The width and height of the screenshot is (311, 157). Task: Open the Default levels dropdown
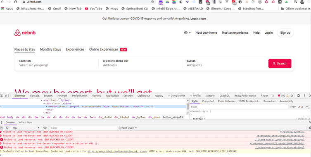[128, 128]
